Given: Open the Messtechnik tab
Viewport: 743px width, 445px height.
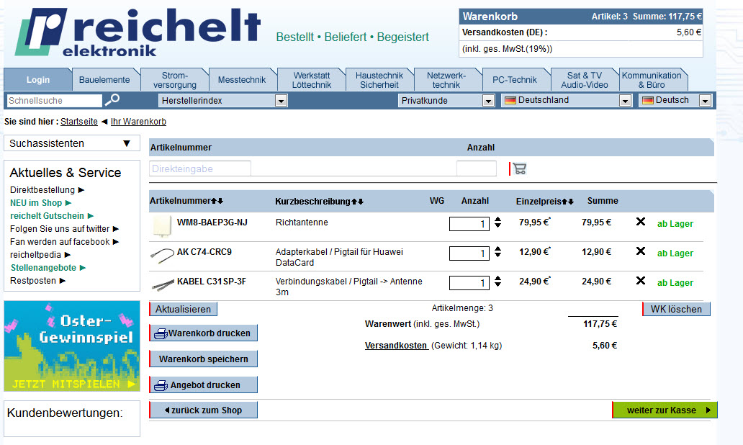Looking at the screenshot, I should 242,80.
